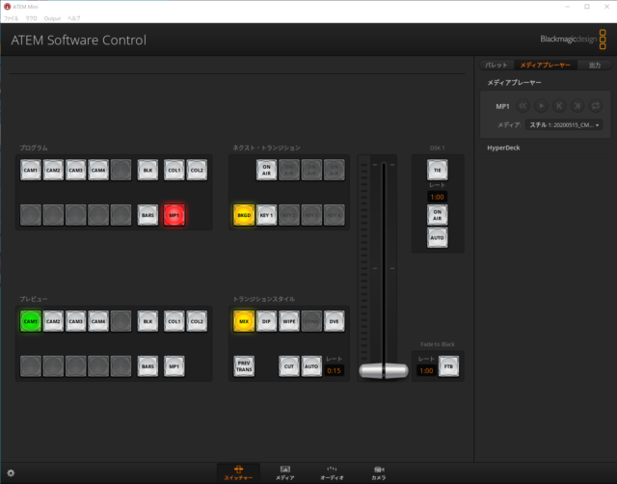
Task: Select the 出力 tab
Action: [x=595, y=65]
